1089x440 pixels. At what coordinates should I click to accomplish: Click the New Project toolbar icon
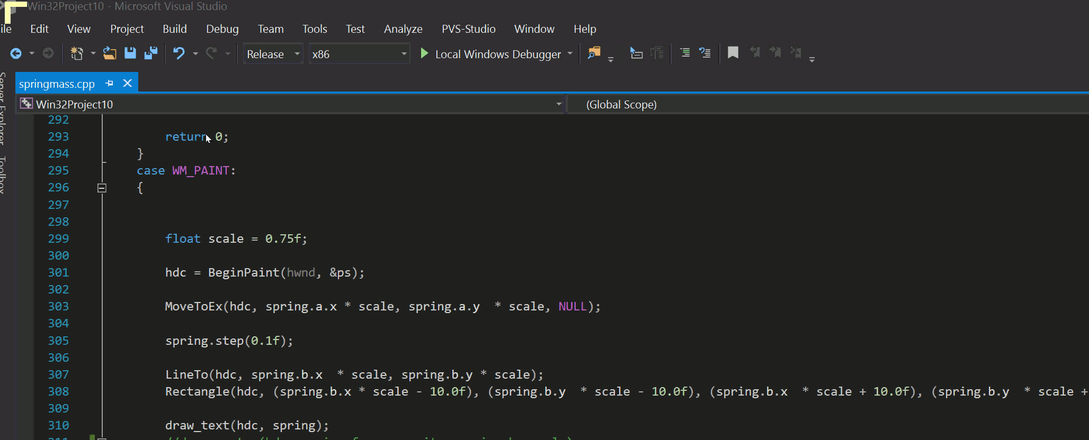tap(77, 53)
